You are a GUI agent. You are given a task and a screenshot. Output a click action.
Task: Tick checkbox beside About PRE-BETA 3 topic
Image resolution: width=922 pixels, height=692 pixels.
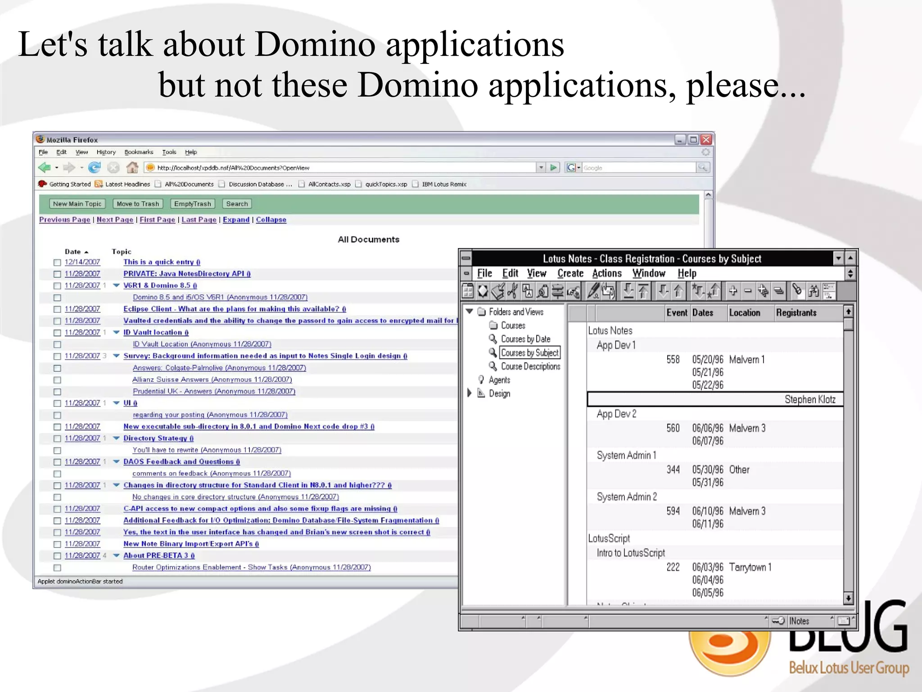57,556
